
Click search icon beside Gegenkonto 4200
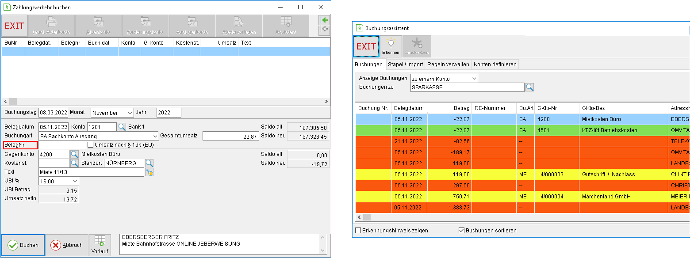(x=74, y=154)
